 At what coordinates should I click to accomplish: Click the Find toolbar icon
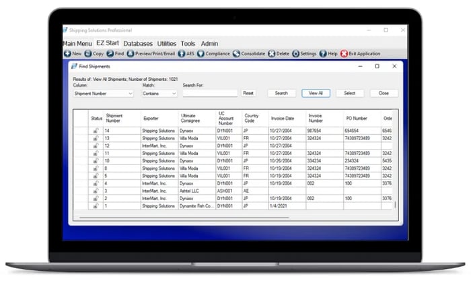click(x=110, y=53)
